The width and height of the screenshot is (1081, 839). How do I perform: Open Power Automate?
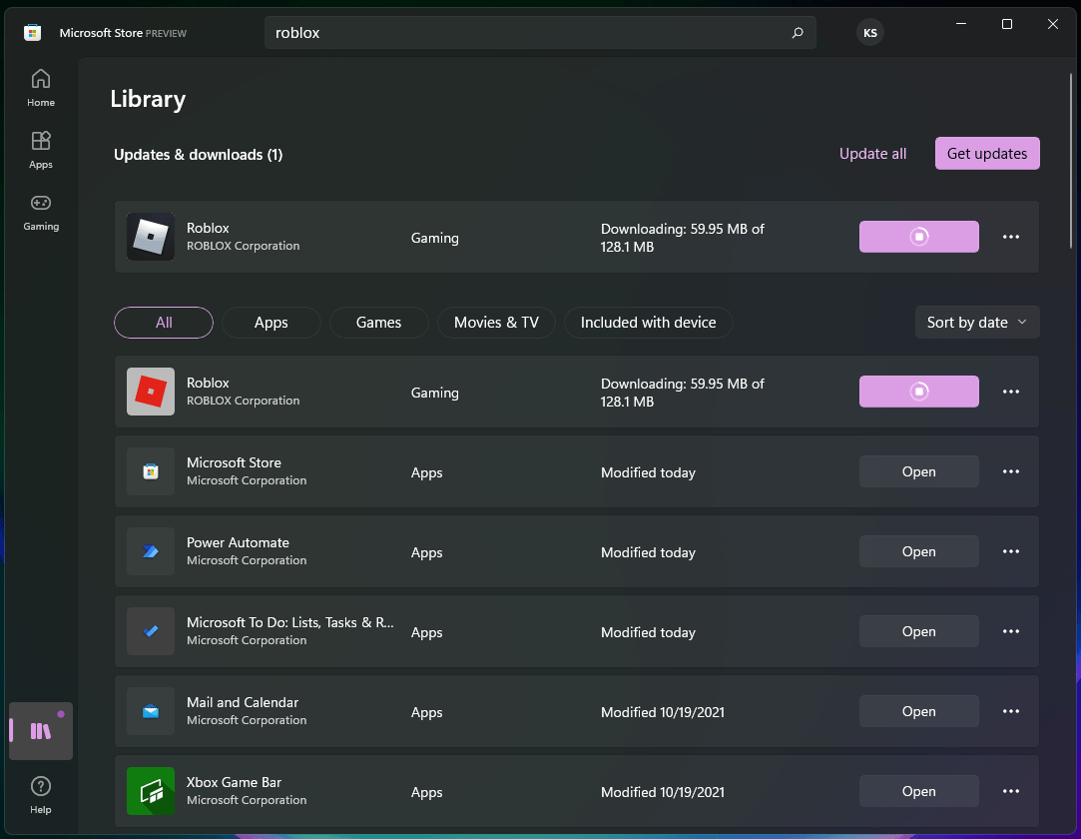918,551
